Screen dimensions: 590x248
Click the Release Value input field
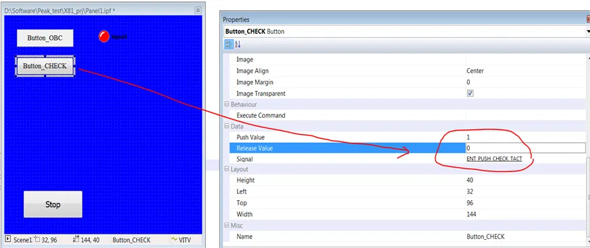(x=525, y=148)
